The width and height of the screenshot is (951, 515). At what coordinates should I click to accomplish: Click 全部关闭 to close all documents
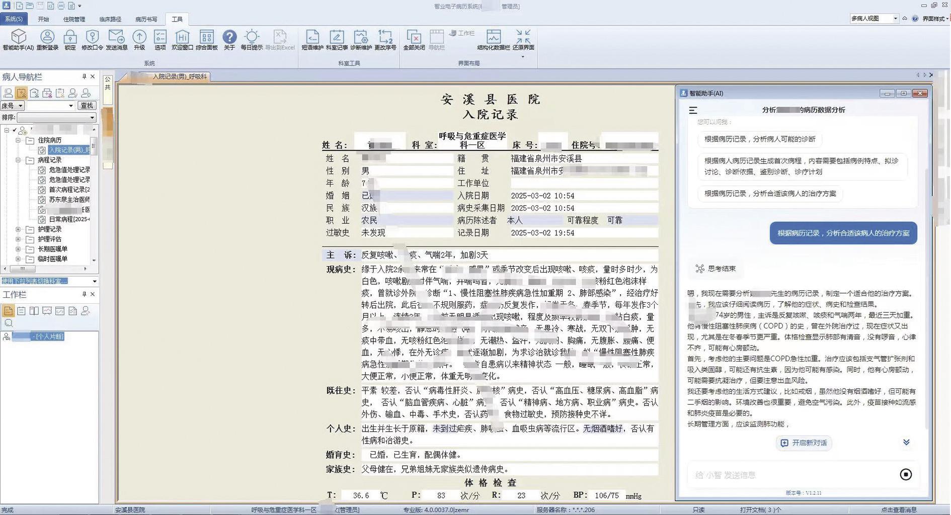(x=414, y=40)
